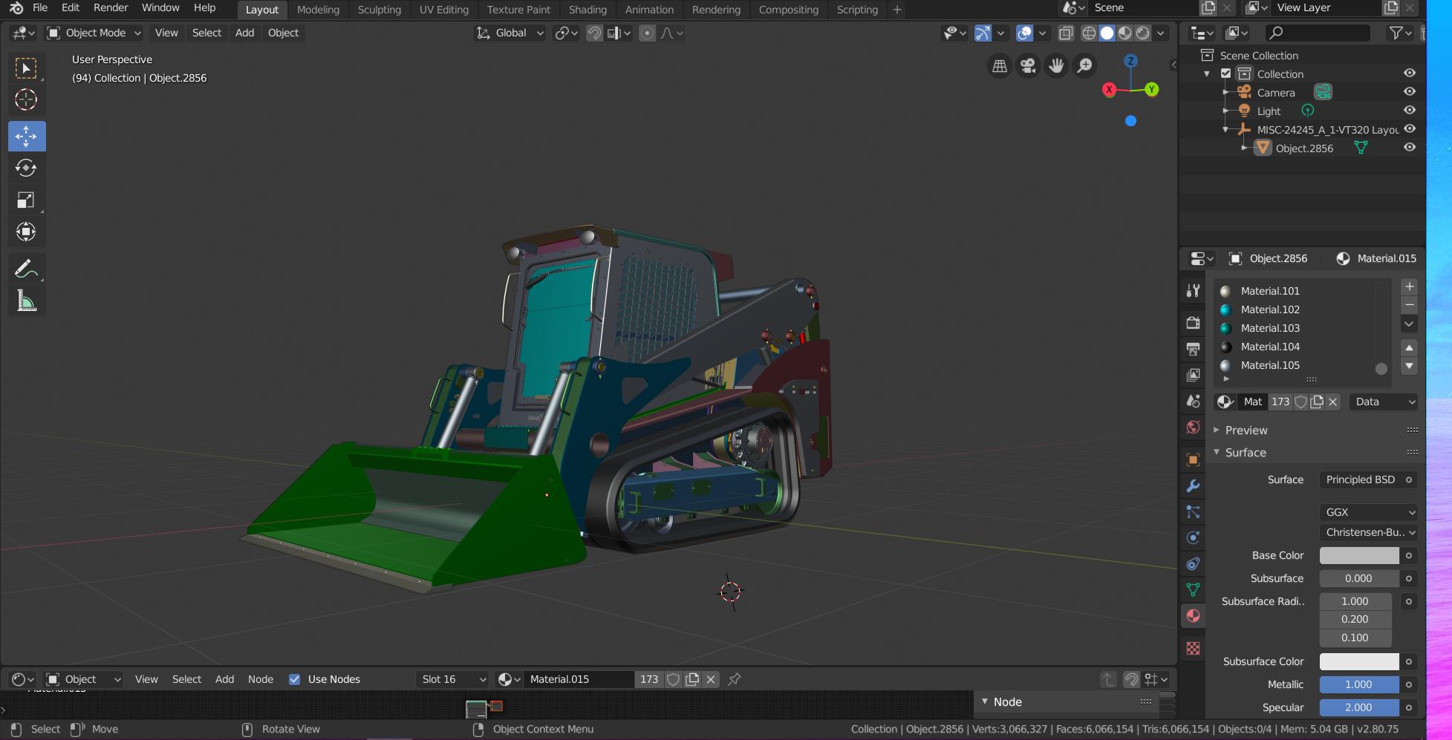The width and height of the screenshot is (1452, 740).
Task: Activate the 3D Cursor tool
Action: (x=26, y=99)
